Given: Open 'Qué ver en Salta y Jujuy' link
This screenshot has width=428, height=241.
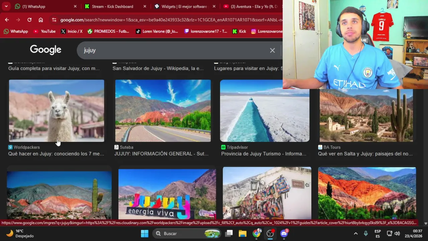Looking at the screenshot, I should (x=365, y=154).
